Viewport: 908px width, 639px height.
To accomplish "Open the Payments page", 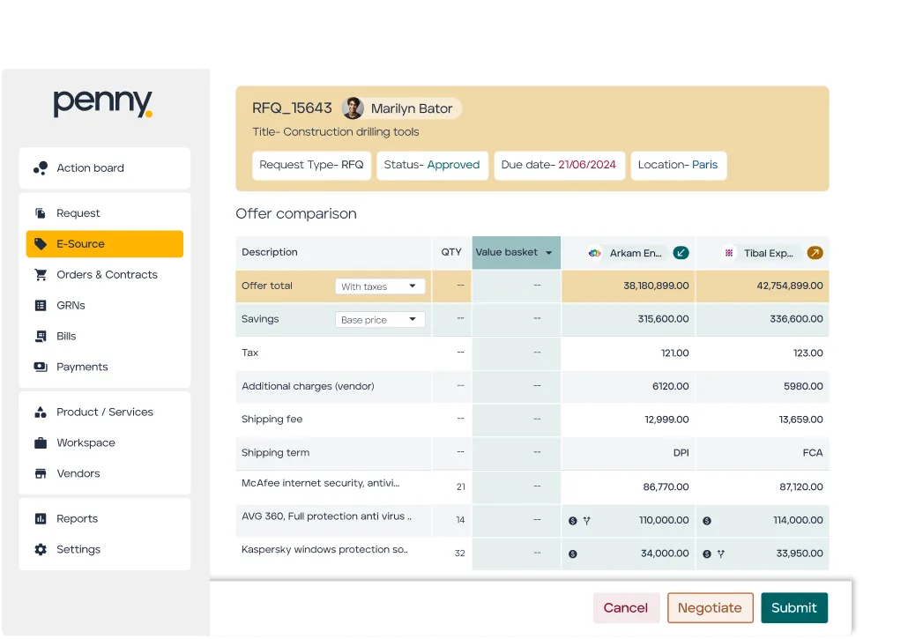I will coord(105,367).
